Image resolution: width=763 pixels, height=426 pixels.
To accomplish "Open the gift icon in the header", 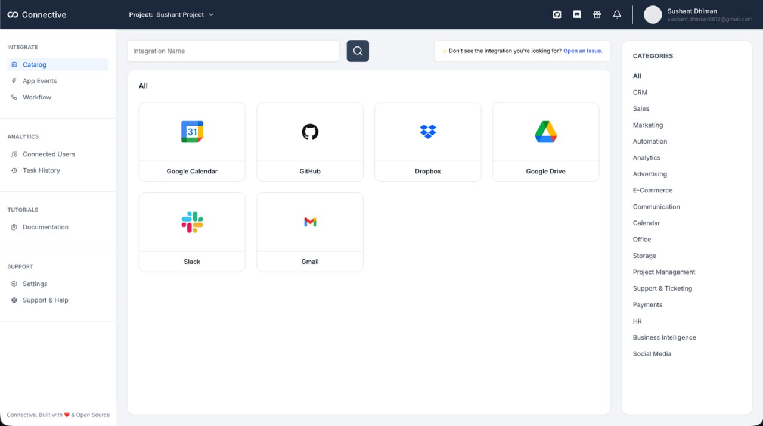I will coord(597,15).
